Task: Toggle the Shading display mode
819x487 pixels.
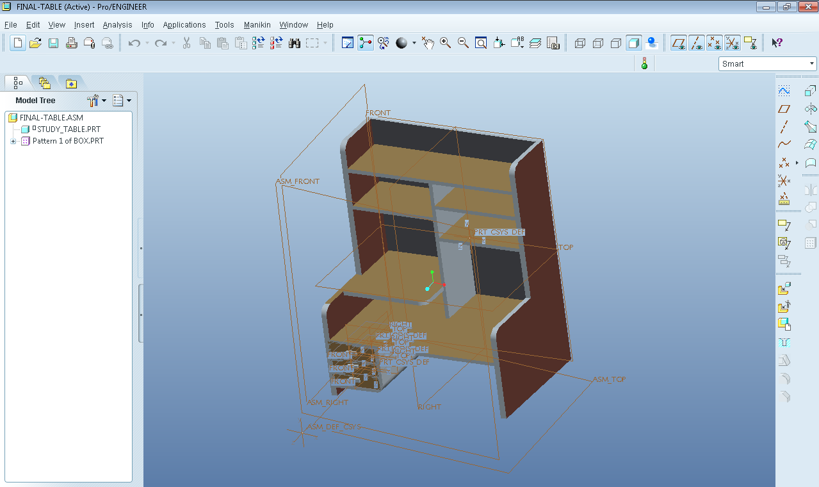Action: point(634,43)
